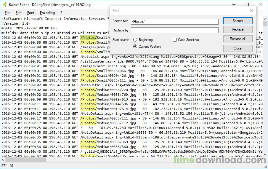Viewport: 268px width, 169px height.
Task: Click the Search button in Find dialog
Action: 238,21
